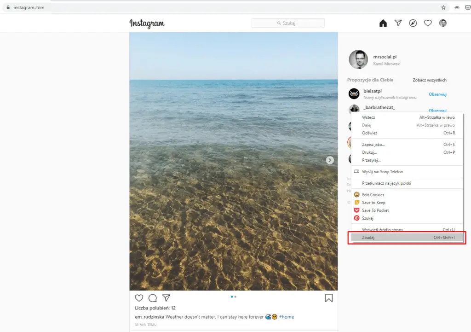The width and height of the screenshot is (471, 332).
Task: Follow bielsatpl with Obserwuj link
Action: (437, 94)
